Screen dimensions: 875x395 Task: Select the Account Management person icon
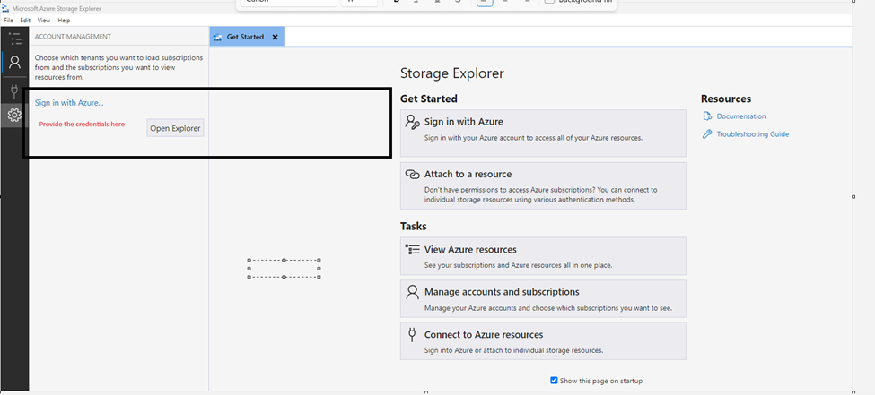(x=14, y=62)
